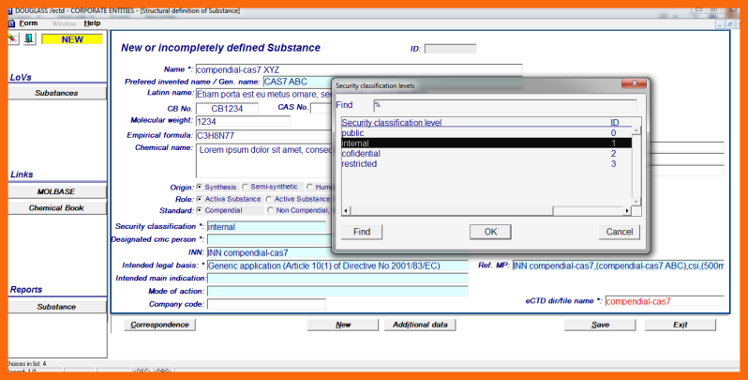Viewport: 748px width, 380px height.
Task: Click the eCTD dir/file name field
Action: (x=665, y=301)
